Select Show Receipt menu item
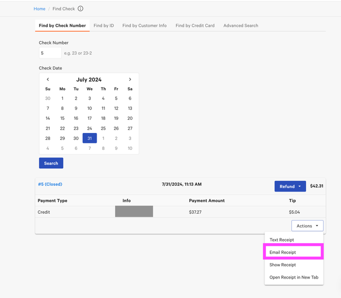This screenshot has height=298, width=341. point(283,265)
